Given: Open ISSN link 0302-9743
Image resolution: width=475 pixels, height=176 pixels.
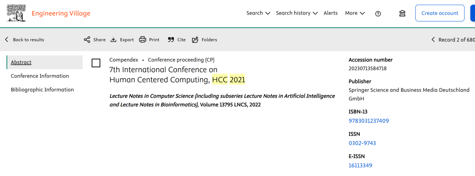Looking at the screenshot, I should click(x=362, y=143).
